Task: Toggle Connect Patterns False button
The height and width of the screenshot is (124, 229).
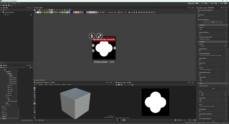Action: click(213, 88)
